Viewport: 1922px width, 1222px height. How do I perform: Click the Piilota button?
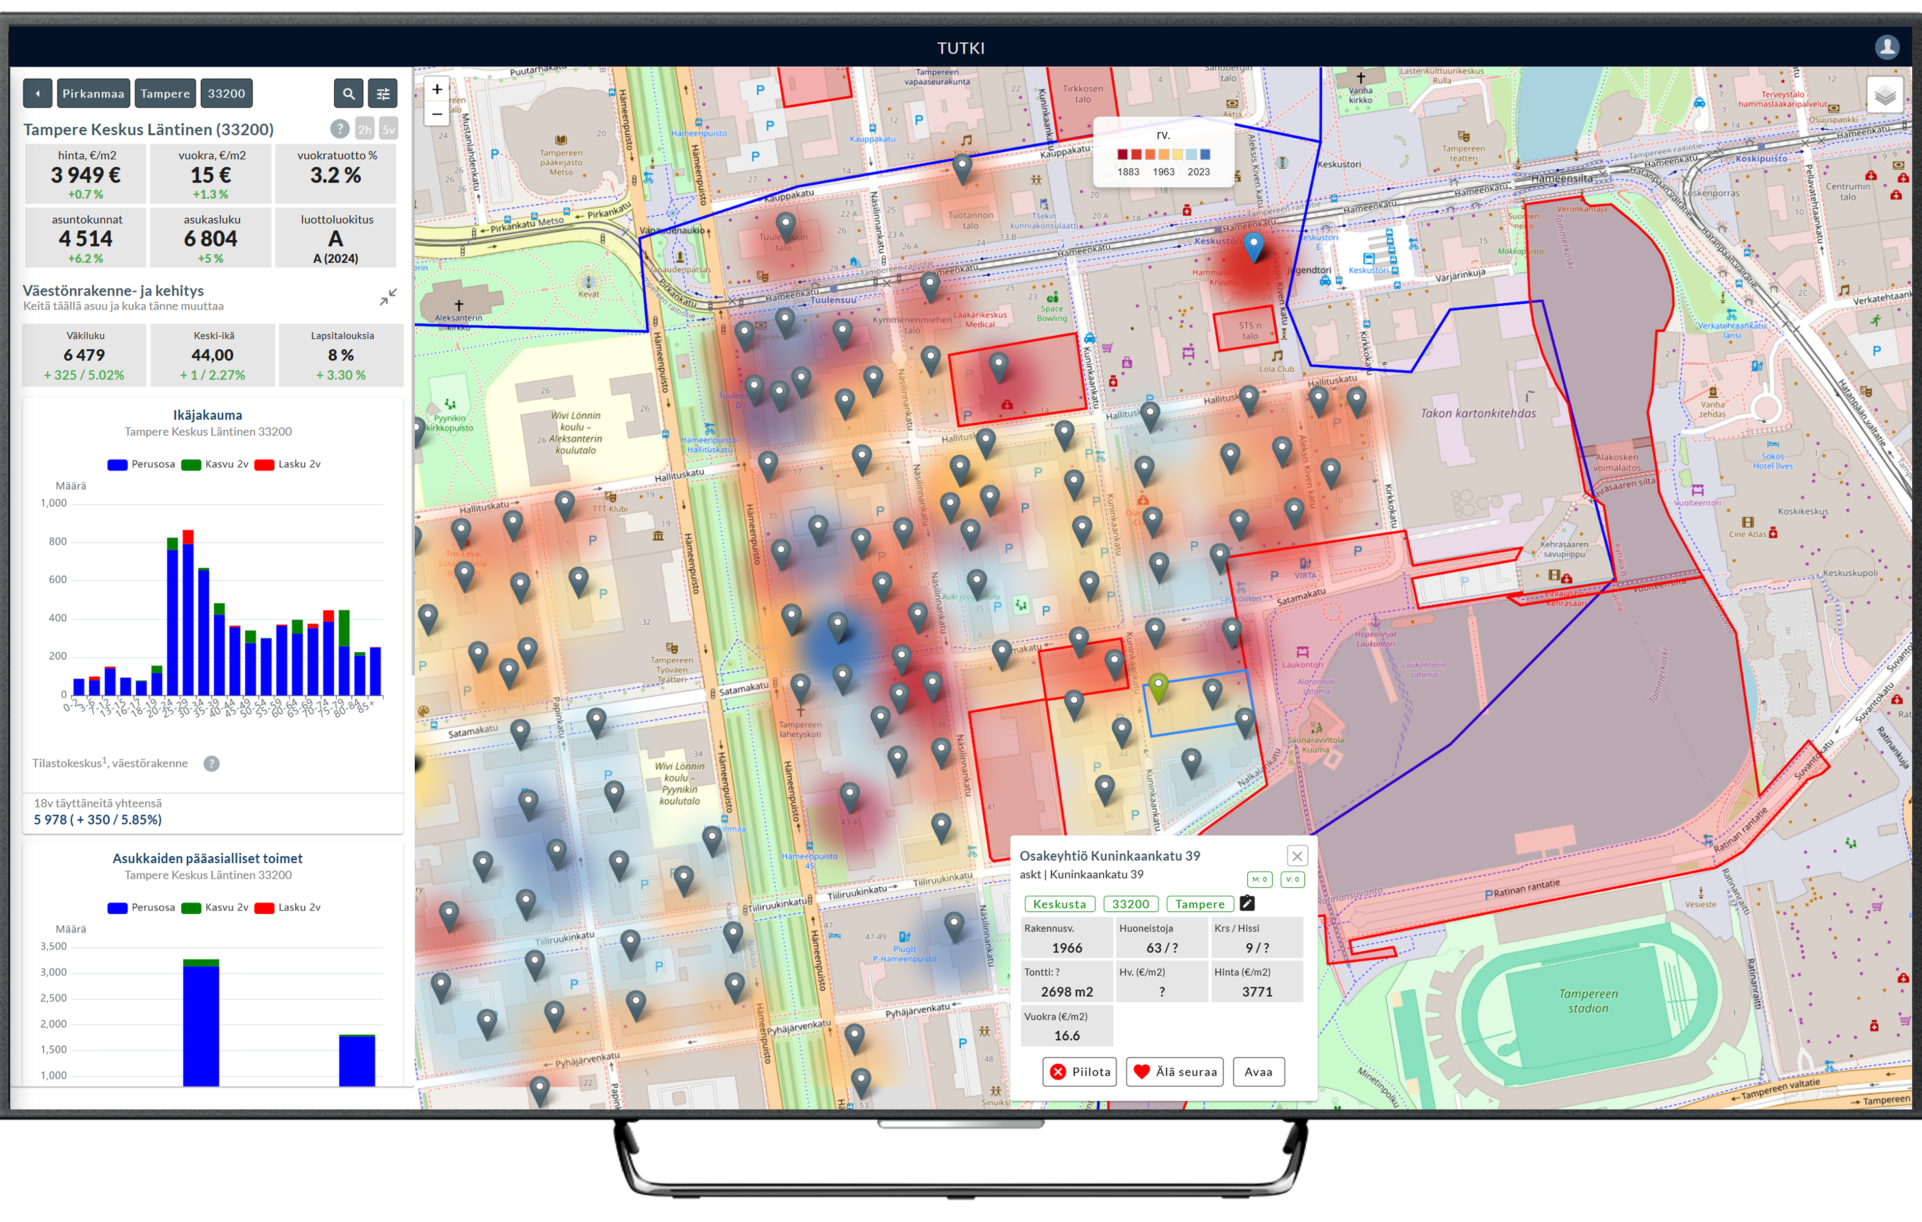[x=1079, y=1071]
